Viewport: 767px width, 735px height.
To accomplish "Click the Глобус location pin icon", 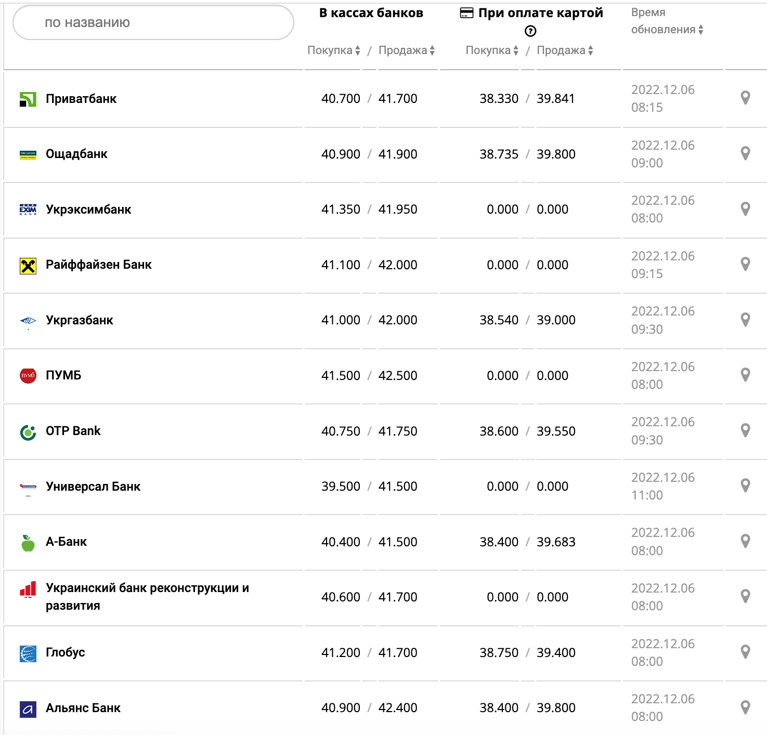I will (745, 652).
